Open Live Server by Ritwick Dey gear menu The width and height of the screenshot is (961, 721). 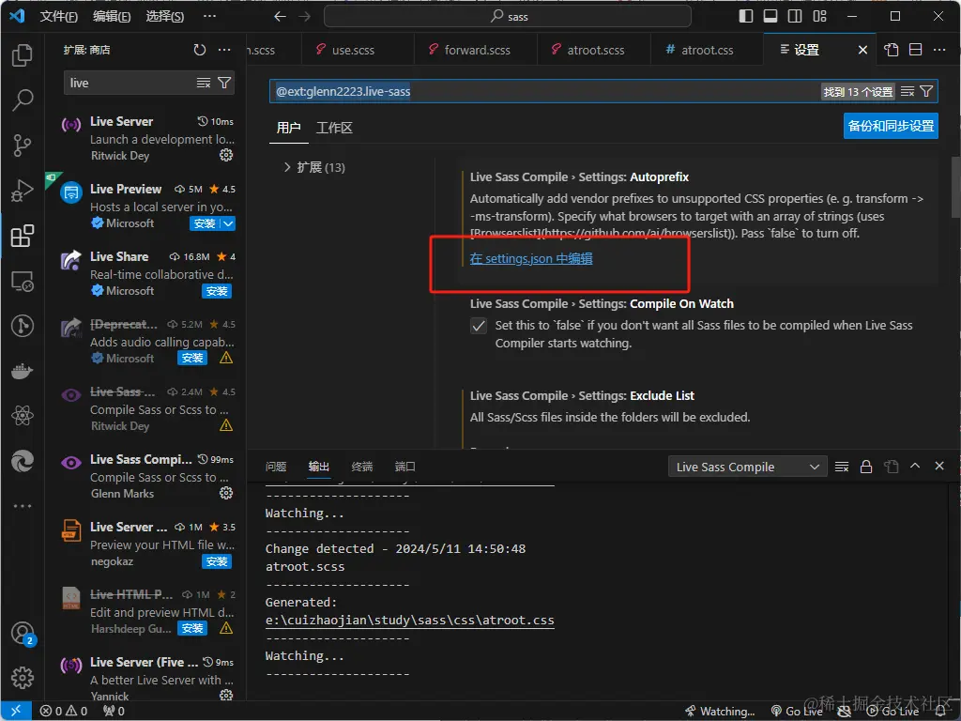coord(226,155)
